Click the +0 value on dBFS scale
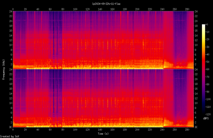 coord(207,24)
